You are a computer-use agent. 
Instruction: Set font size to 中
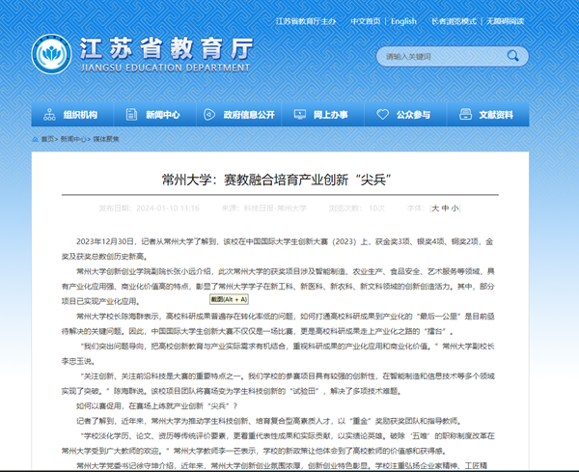pos(445,208)
